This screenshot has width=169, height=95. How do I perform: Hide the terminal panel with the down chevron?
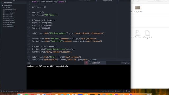(123, 63)
